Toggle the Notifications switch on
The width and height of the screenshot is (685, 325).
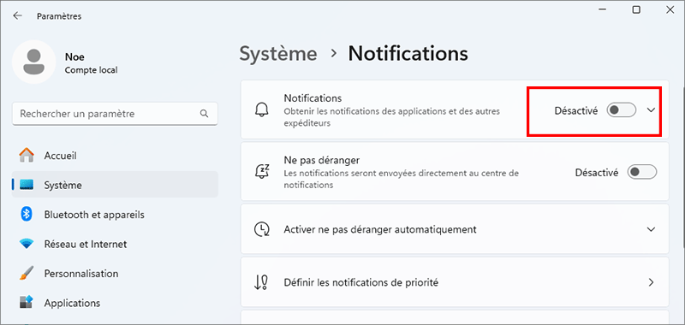coord(621,110)
